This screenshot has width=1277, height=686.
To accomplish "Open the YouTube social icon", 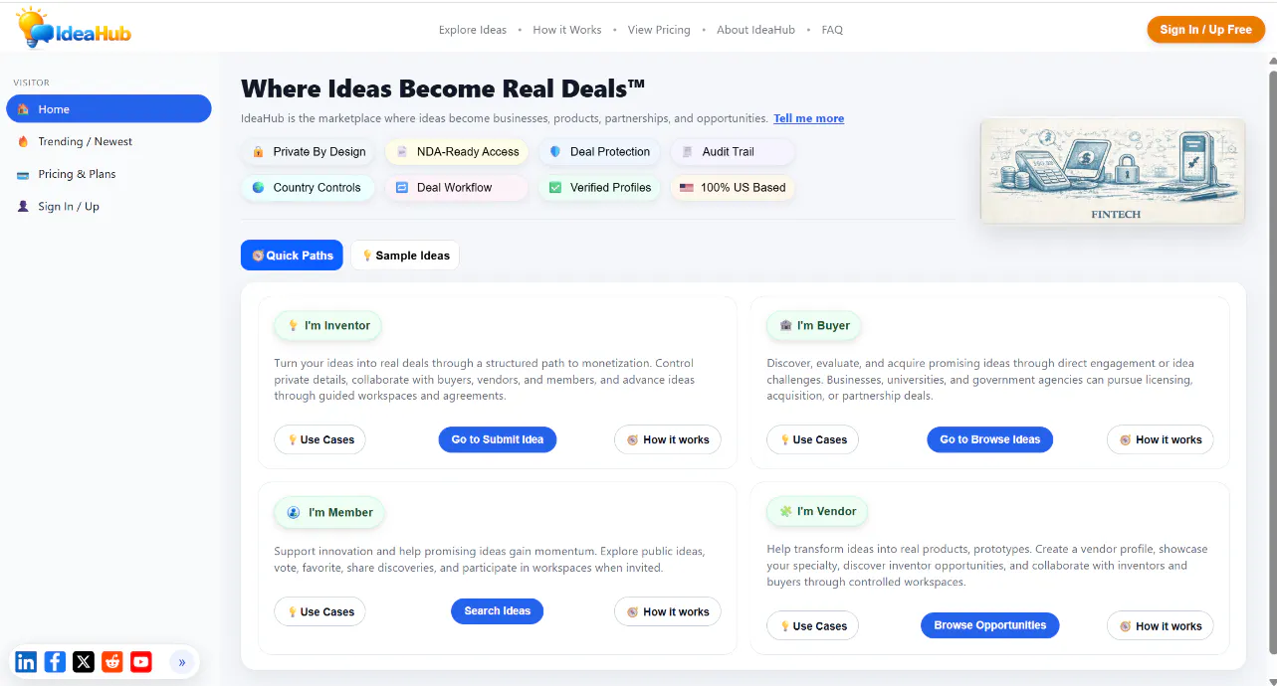I will click(141, 661).
